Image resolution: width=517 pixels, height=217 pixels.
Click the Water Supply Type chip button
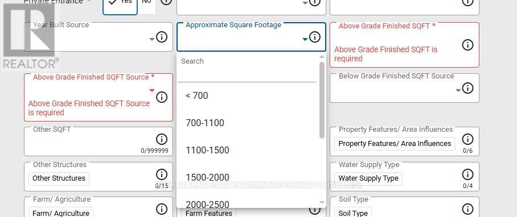[x=368, y=178]
